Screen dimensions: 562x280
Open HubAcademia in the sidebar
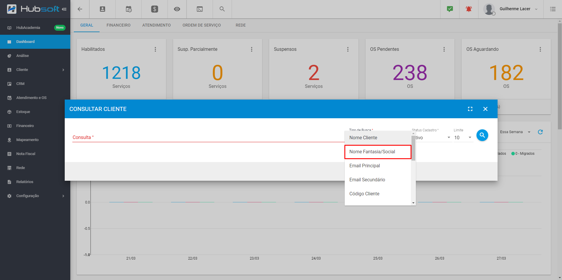(x=35, y=28)
